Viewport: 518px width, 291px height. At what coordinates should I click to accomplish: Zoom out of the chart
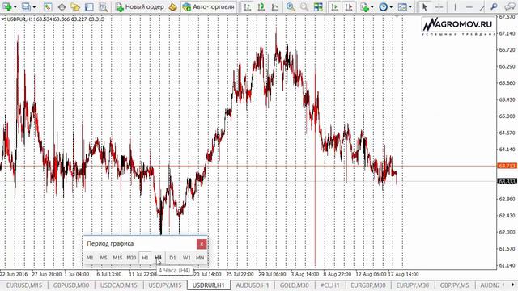(x=304, y=6)
